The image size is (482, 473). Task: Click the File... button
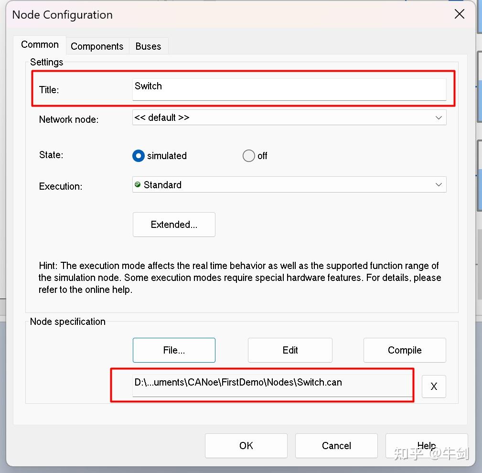pos(174,350)
